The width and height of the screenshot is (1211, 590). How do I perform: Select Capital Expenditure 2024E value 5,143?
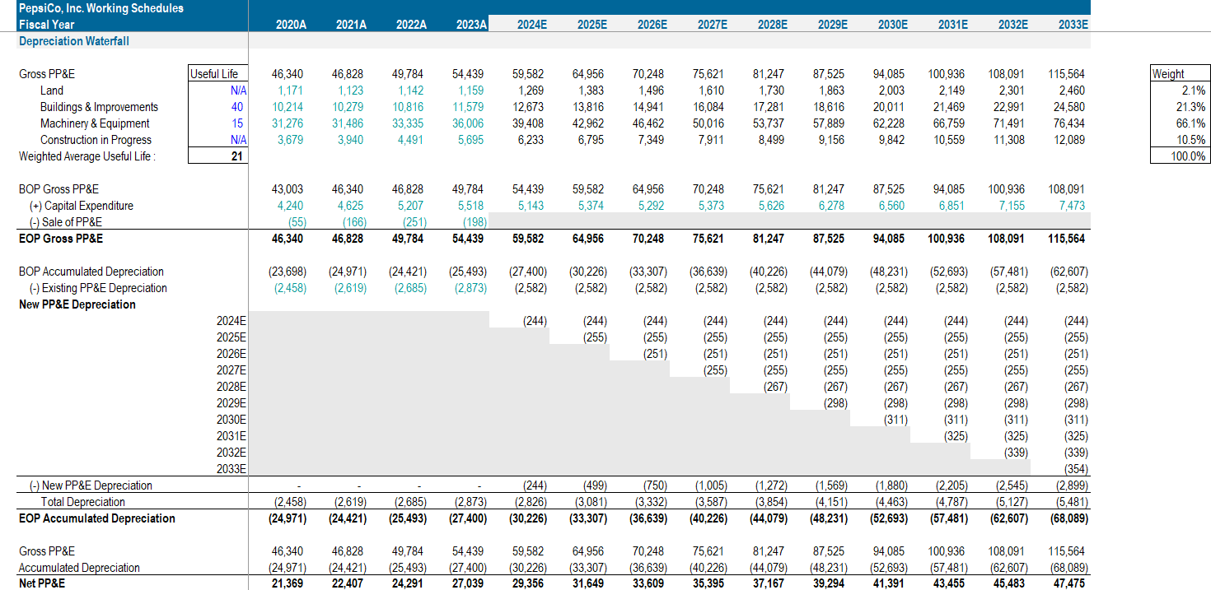532,206
